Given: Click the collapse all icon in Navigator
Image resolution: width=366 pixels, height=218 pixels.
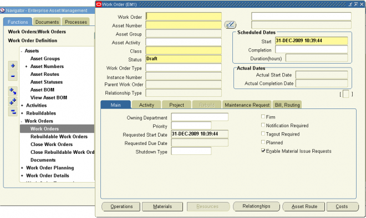Looking at the screenshot, I should pyautogui.click(x=13, y=112).
